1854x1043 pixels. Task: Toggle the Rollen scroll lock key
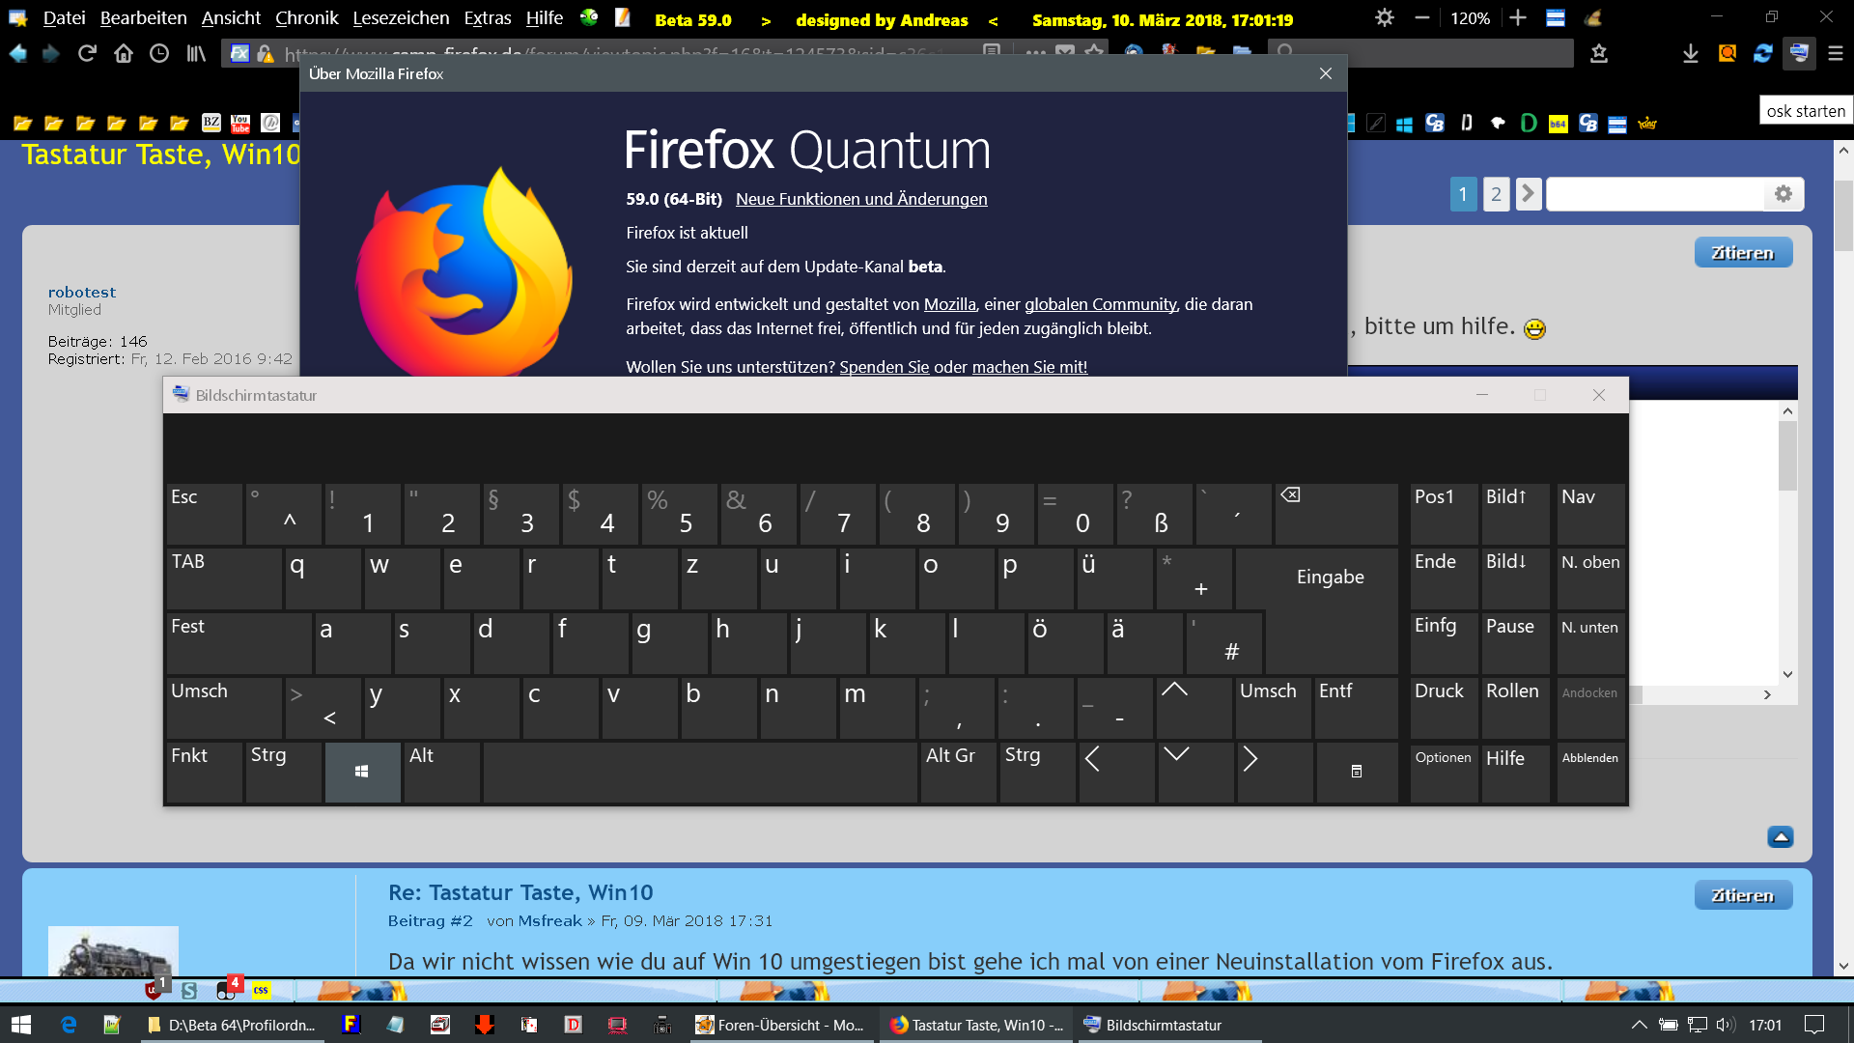pos(1514,707)
